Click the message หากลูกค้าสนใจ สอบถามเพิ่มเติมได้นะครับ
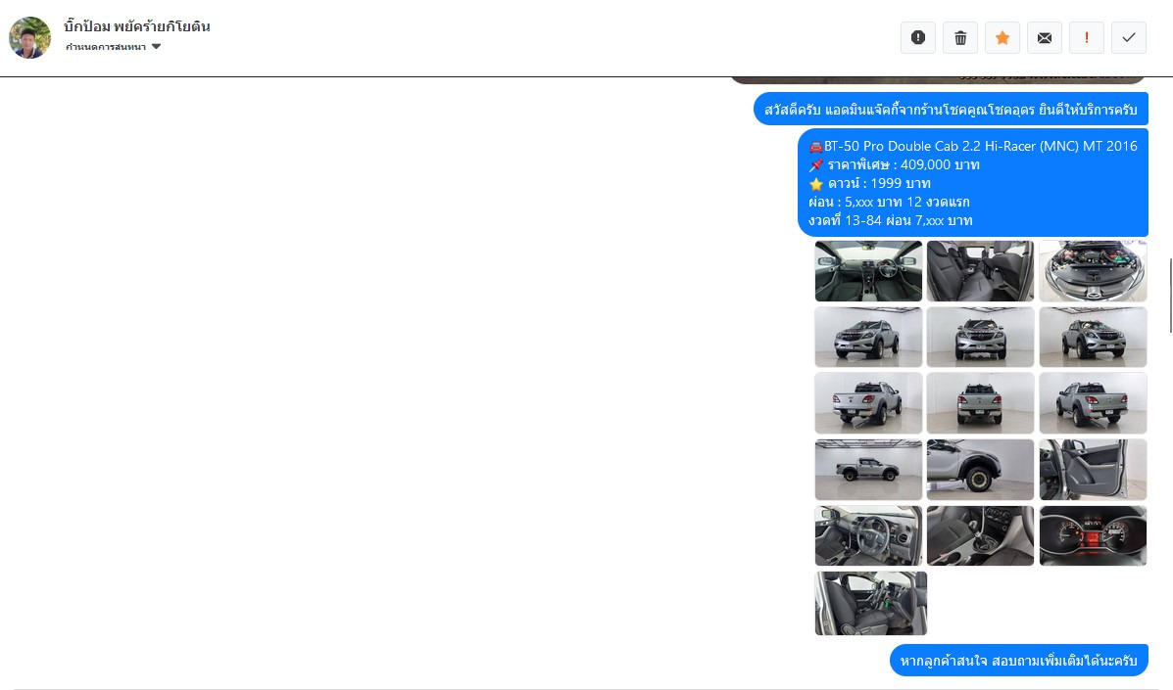The image size is (1173, 690). point(1019,661)
